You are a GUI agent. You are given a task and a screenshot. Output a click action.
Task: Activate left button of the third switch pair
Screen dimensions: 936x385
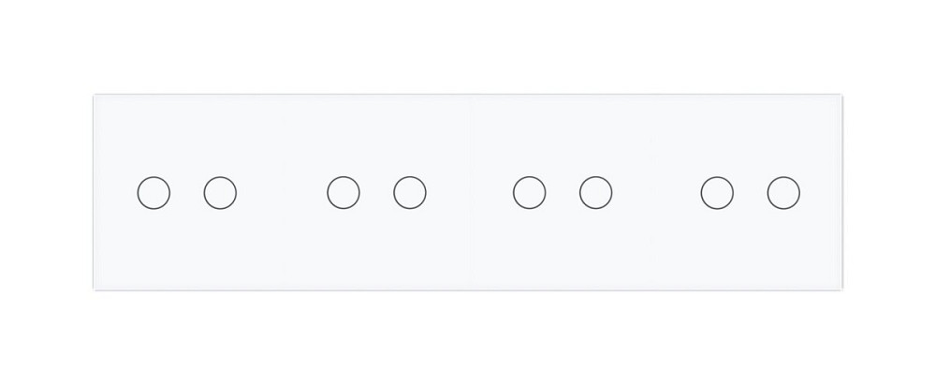point(530,193)
